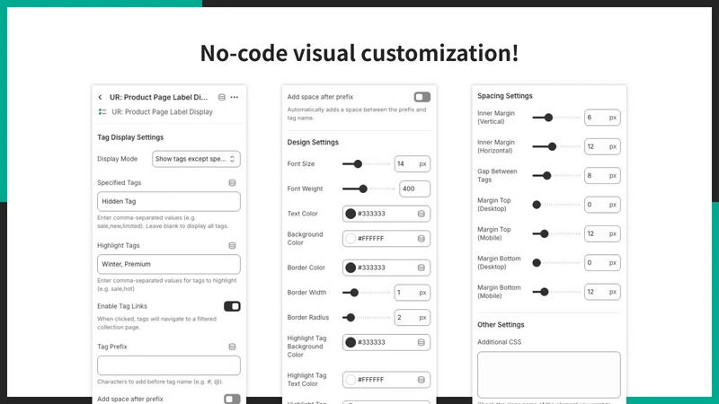Click dynamic source icon in Highlight Tag Text Color
Viewport: 719px width, 404px height.
click(x=421, y=380)
